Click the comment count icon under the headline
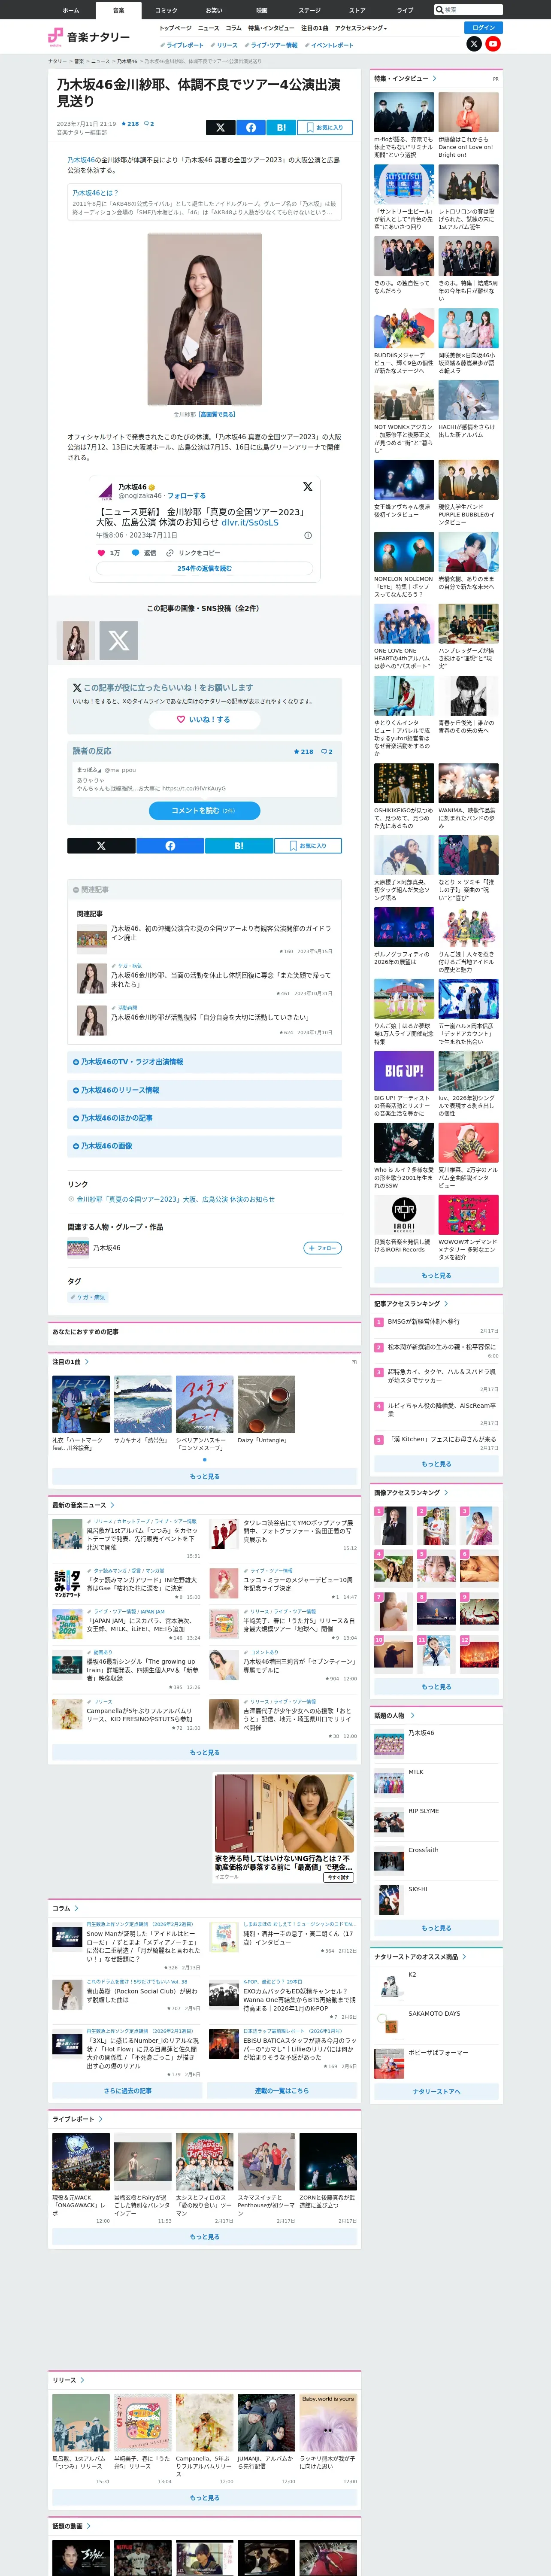Image resolution: width=551 pixels, height=2576 pixels. [x=149, y=124]
